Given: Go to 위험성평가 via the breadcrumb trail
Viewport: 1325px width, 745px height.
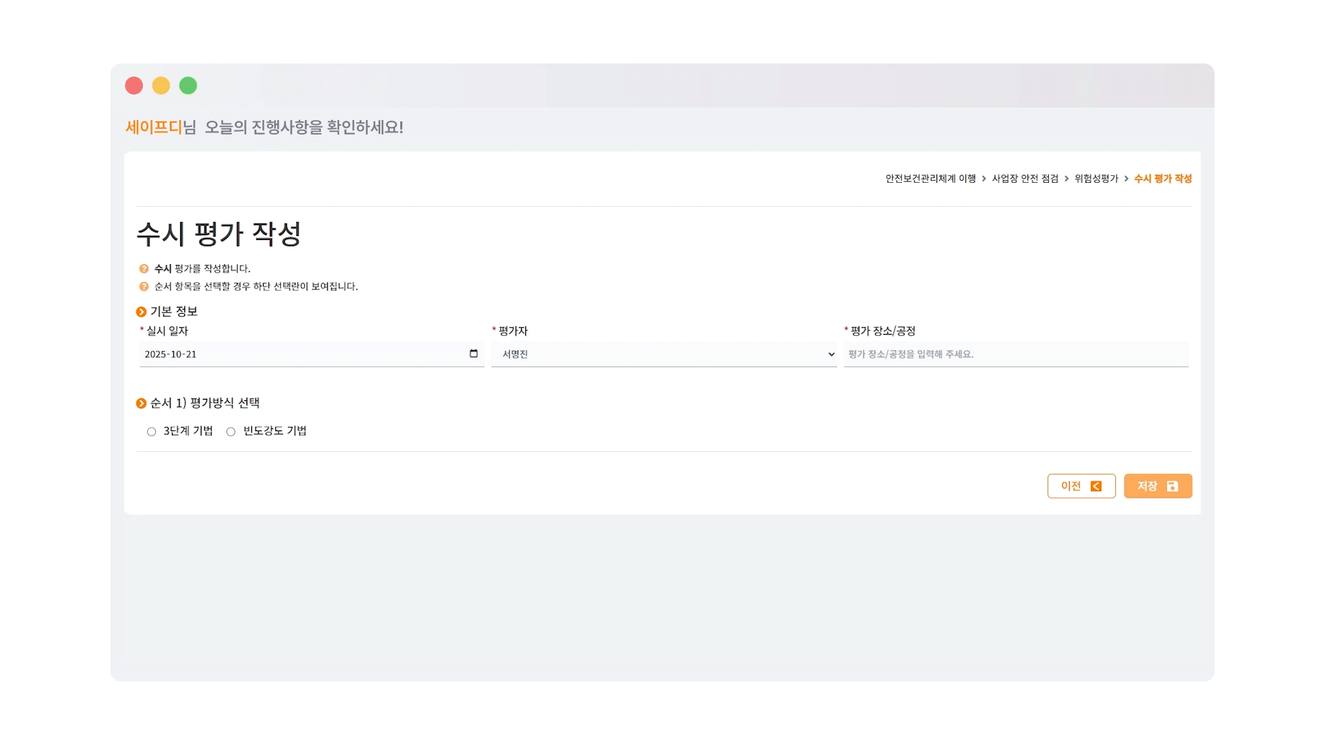Looking at the screenshot, I should [1095, 178].
